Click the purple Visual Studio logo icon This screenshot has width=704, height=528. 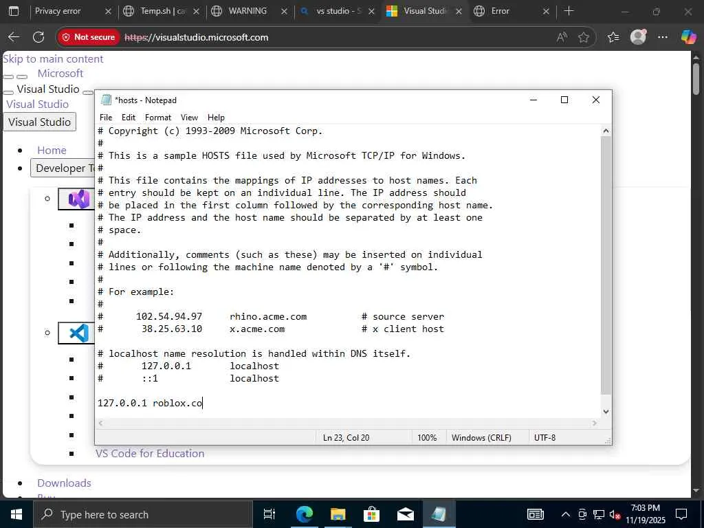pyautogui.click(x=78, y=199)
